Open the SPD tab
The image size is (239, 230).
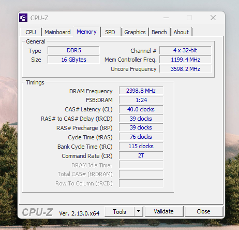[x=110, y=32]
